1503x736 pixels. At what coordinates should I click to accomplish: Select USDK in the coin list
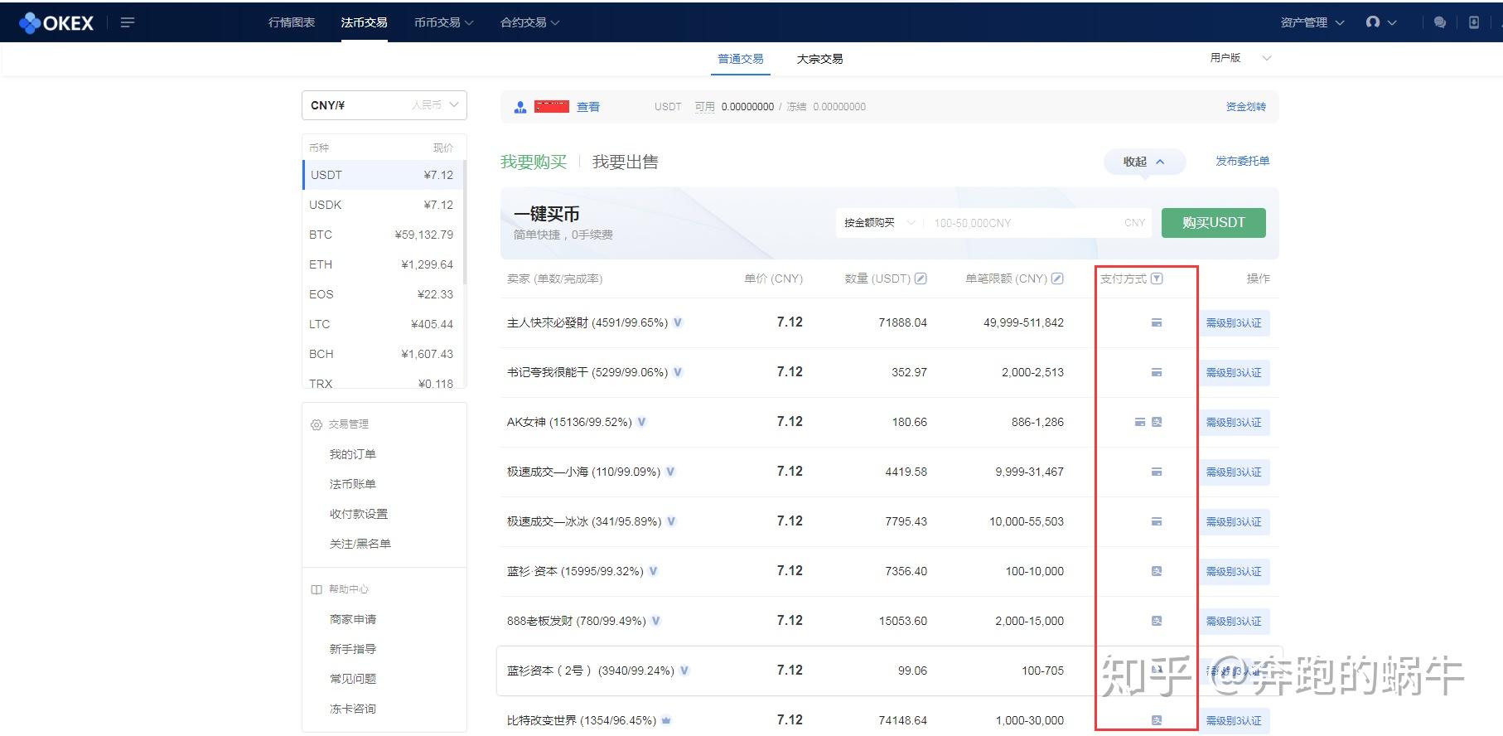click(383, 205)
